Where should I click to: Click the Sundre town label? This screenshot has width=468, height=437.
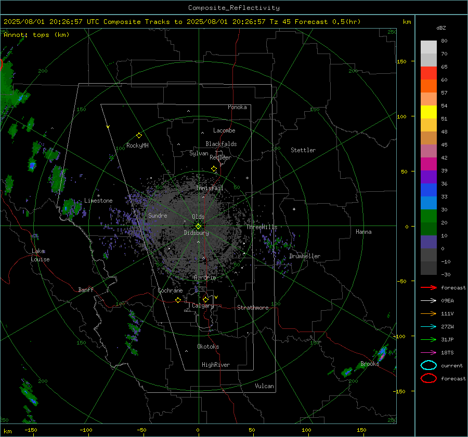[x=158, y=215]
